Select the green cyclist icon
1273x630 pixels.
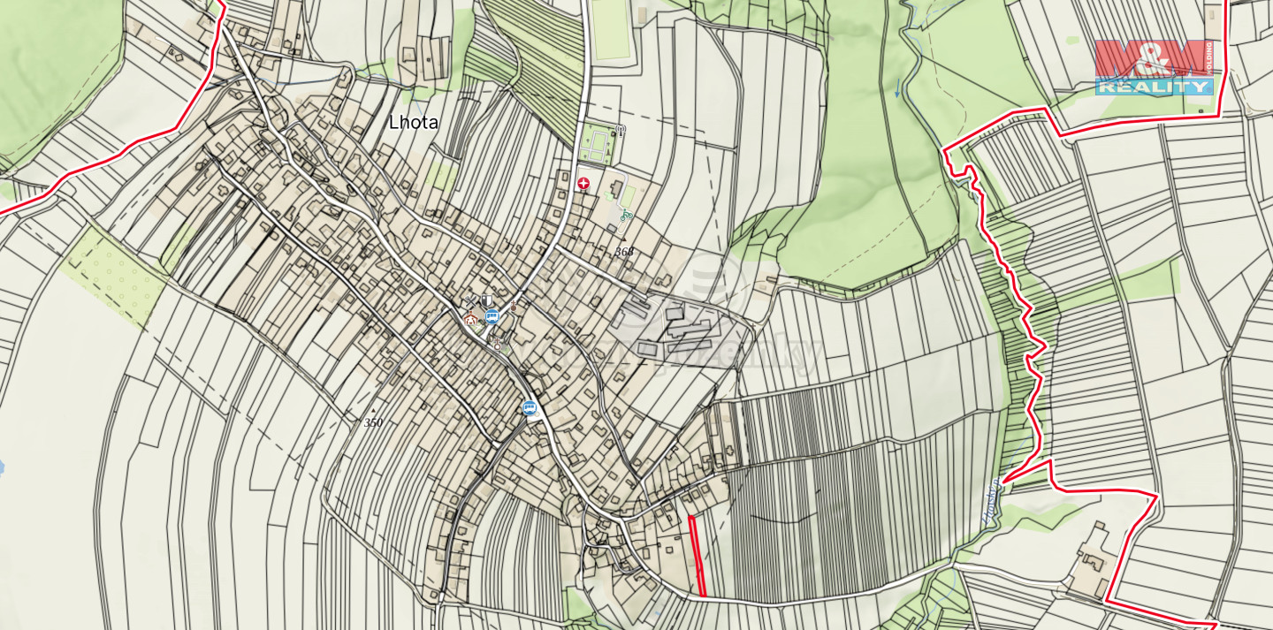(x=626, y=214)
